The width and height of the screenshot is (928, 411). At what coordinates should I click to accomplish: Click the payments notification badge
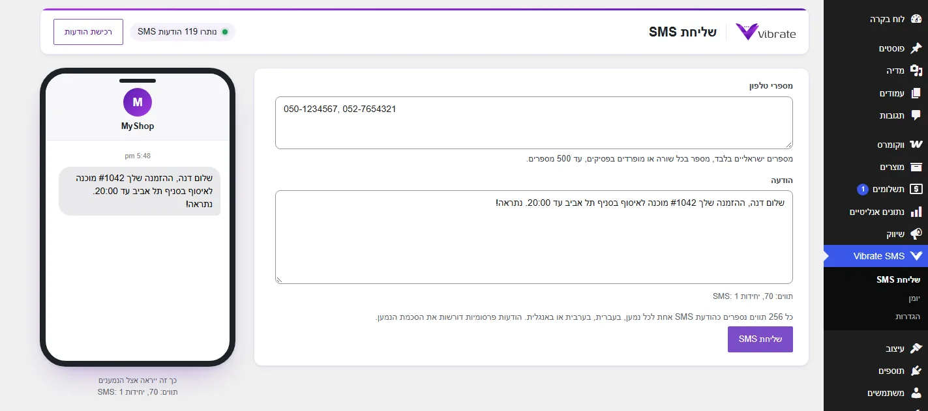862,190
